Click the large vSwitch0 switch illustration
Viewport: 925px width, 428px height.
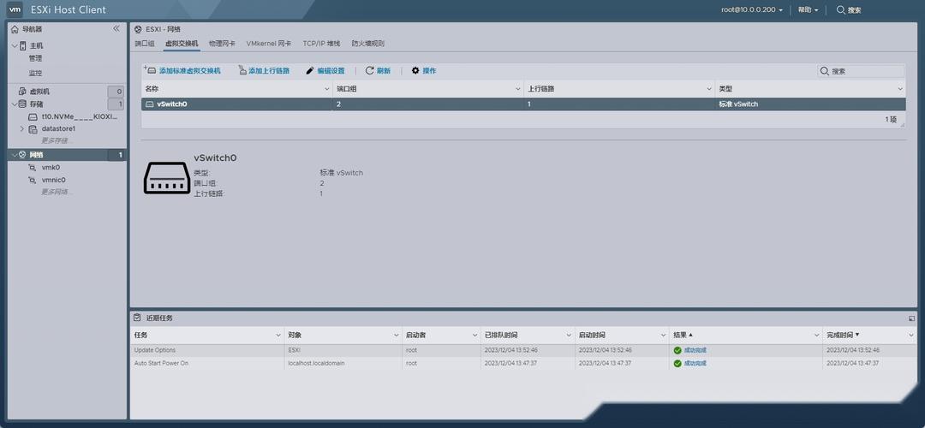point(166,177)
